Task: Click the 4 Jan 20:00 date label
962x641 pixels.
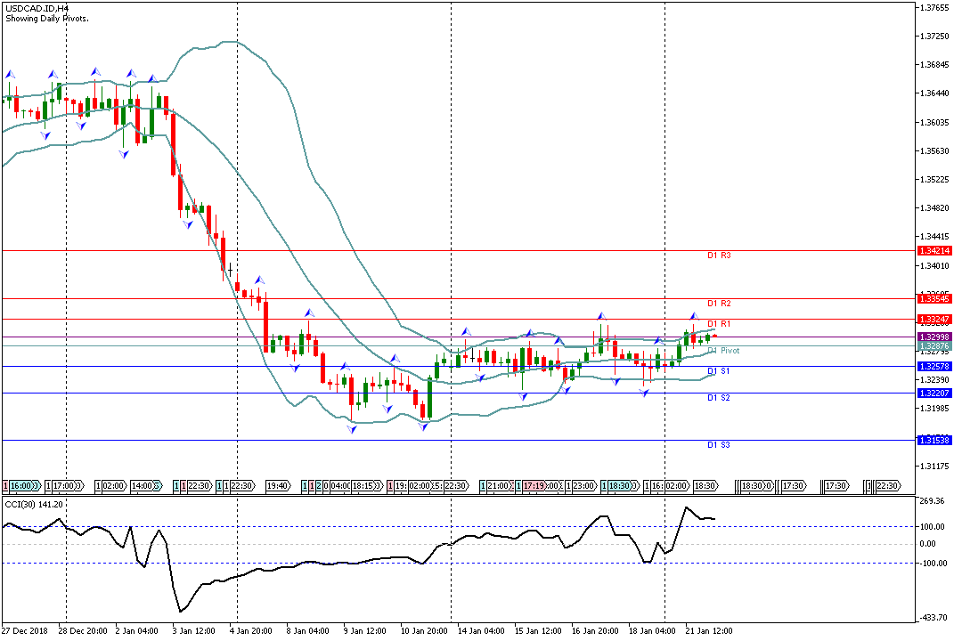Action: click(251, 630)
